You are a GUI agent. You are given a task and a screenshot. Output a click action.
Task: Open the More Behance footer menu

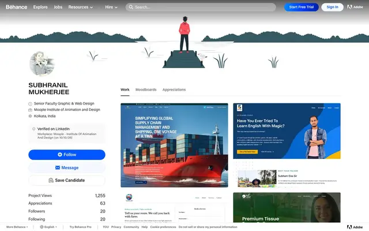point(17,227)
